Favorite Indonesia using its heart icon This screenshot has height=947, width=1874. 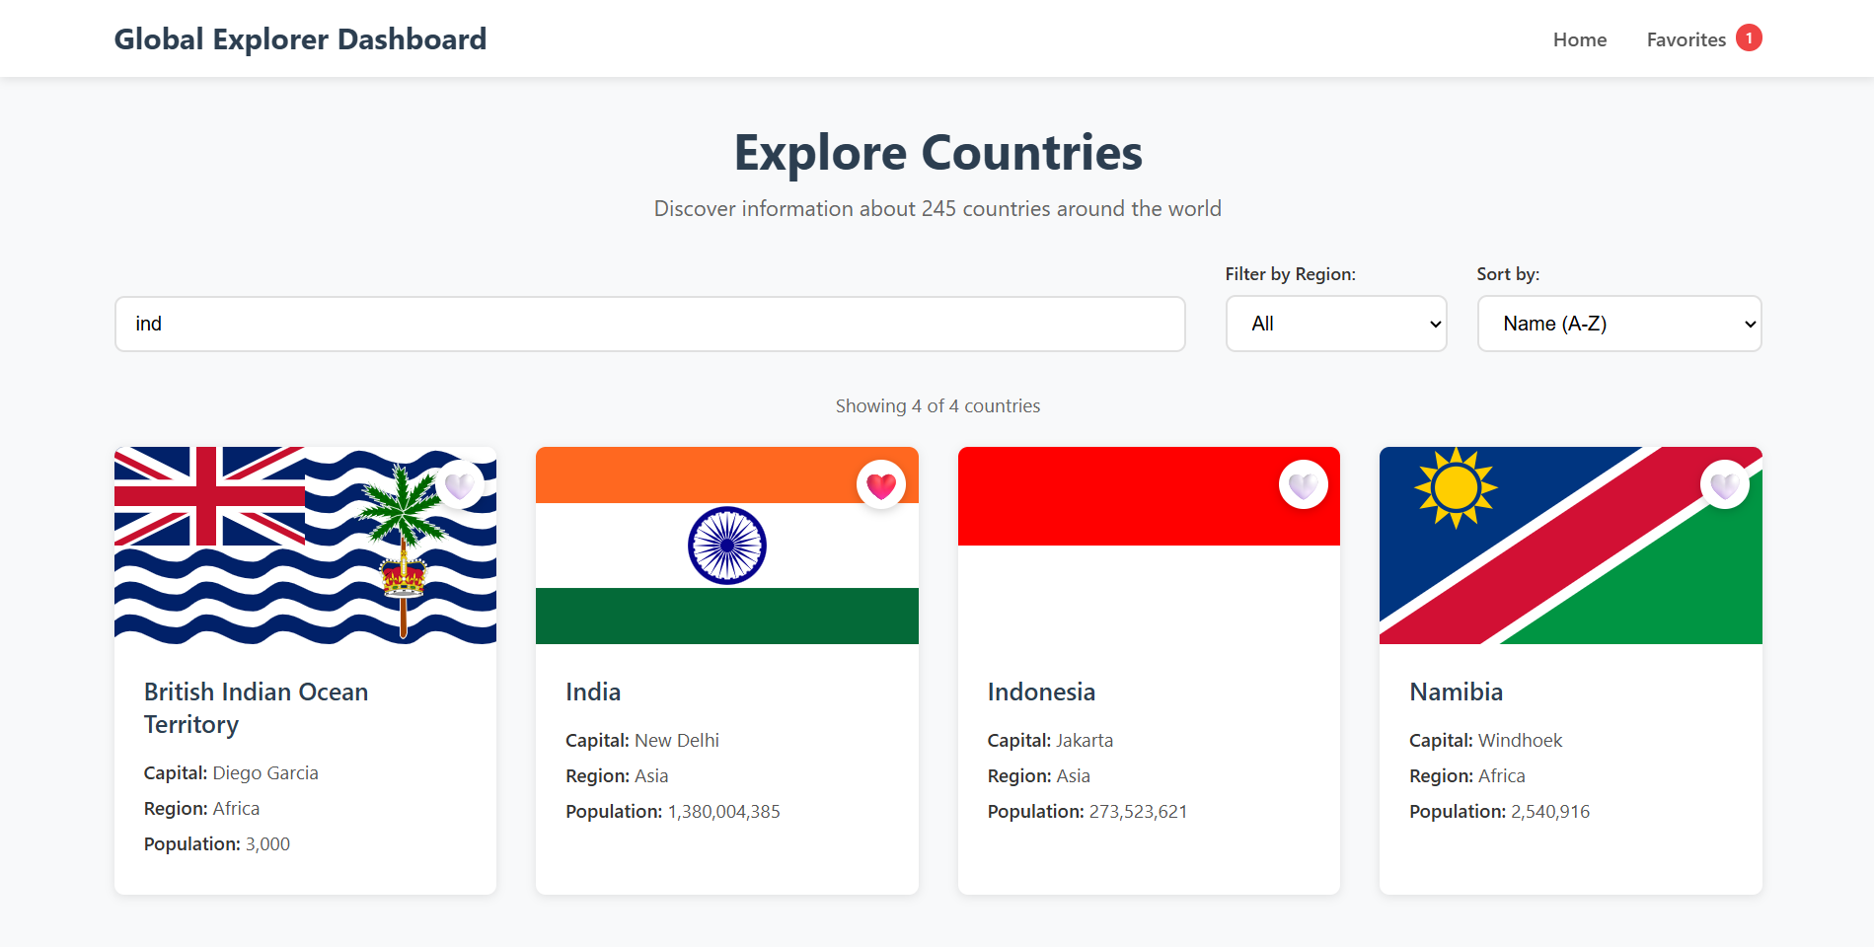coord(1304,484)
